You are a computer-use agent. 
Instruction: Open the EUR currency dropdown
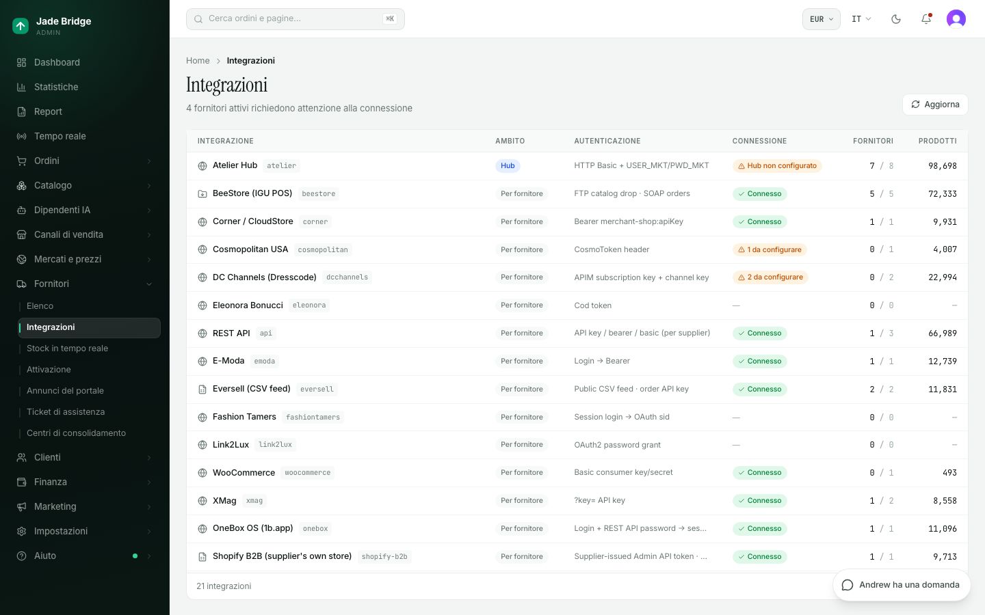[x=821, y=19]
